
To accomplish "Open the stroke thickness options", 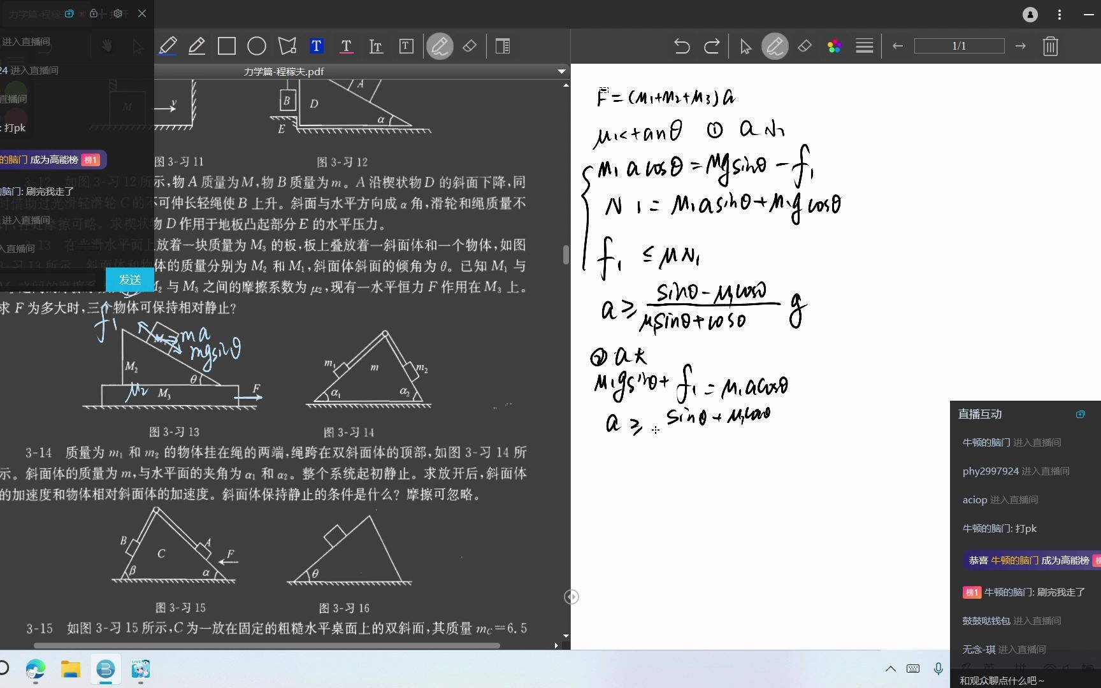I will (x=865, y=46).
